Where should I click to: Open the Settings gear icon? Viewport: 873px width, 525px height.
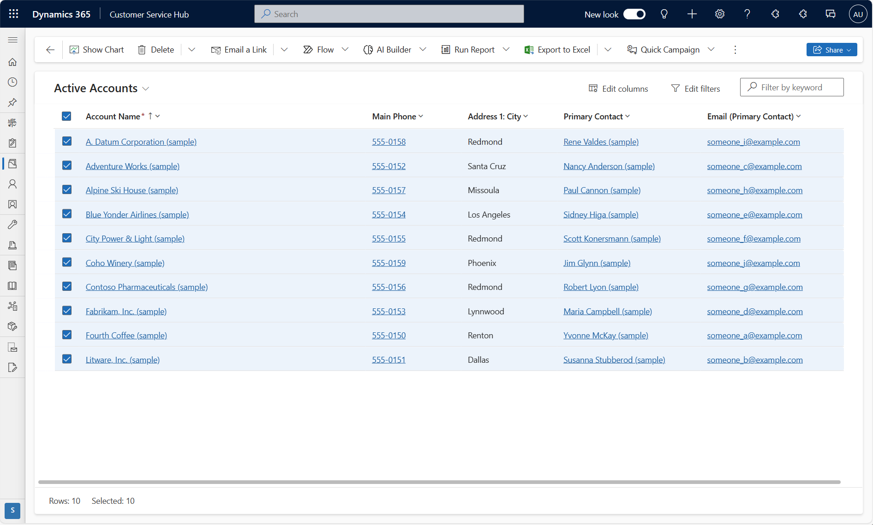pos(719,14)
